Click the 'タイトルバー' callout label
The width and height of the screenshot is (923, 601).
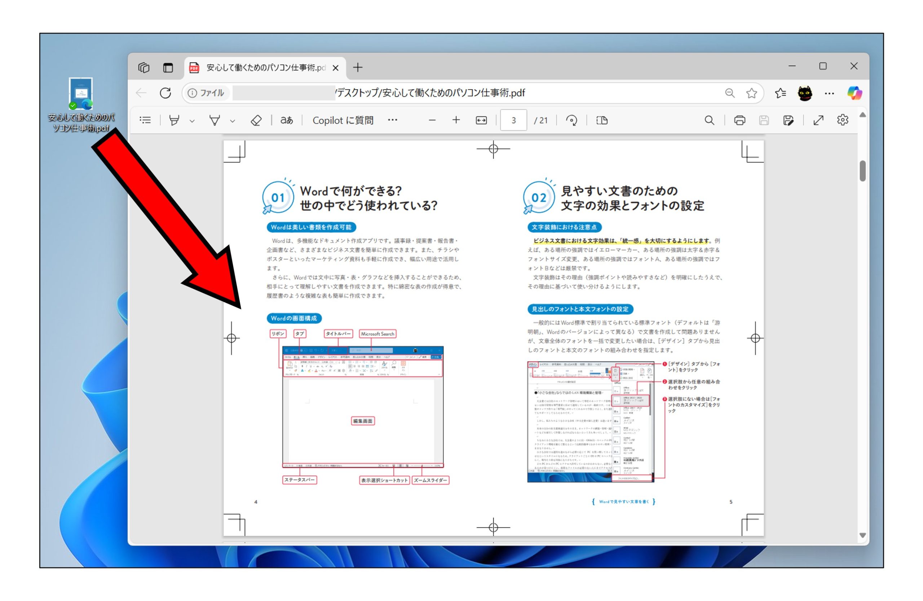[x=338, y=334]
